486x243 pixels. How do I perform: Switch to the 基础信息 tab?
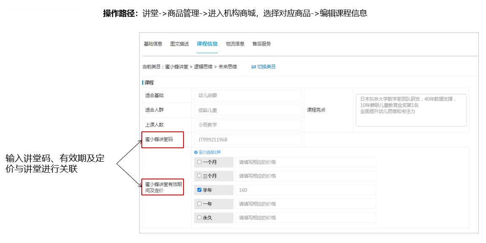[x=153, y=44]
